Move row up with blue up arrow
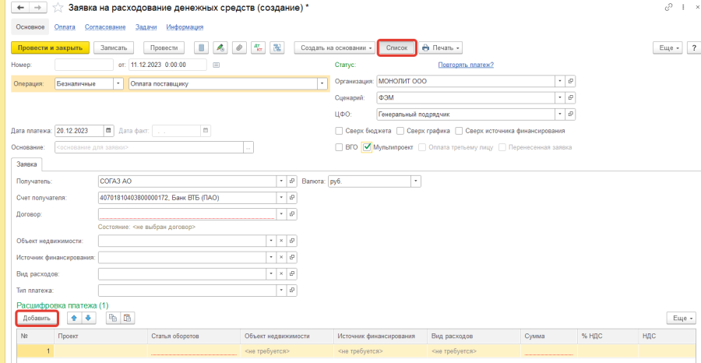The image size is (701, 363). (x=74, y=318)
